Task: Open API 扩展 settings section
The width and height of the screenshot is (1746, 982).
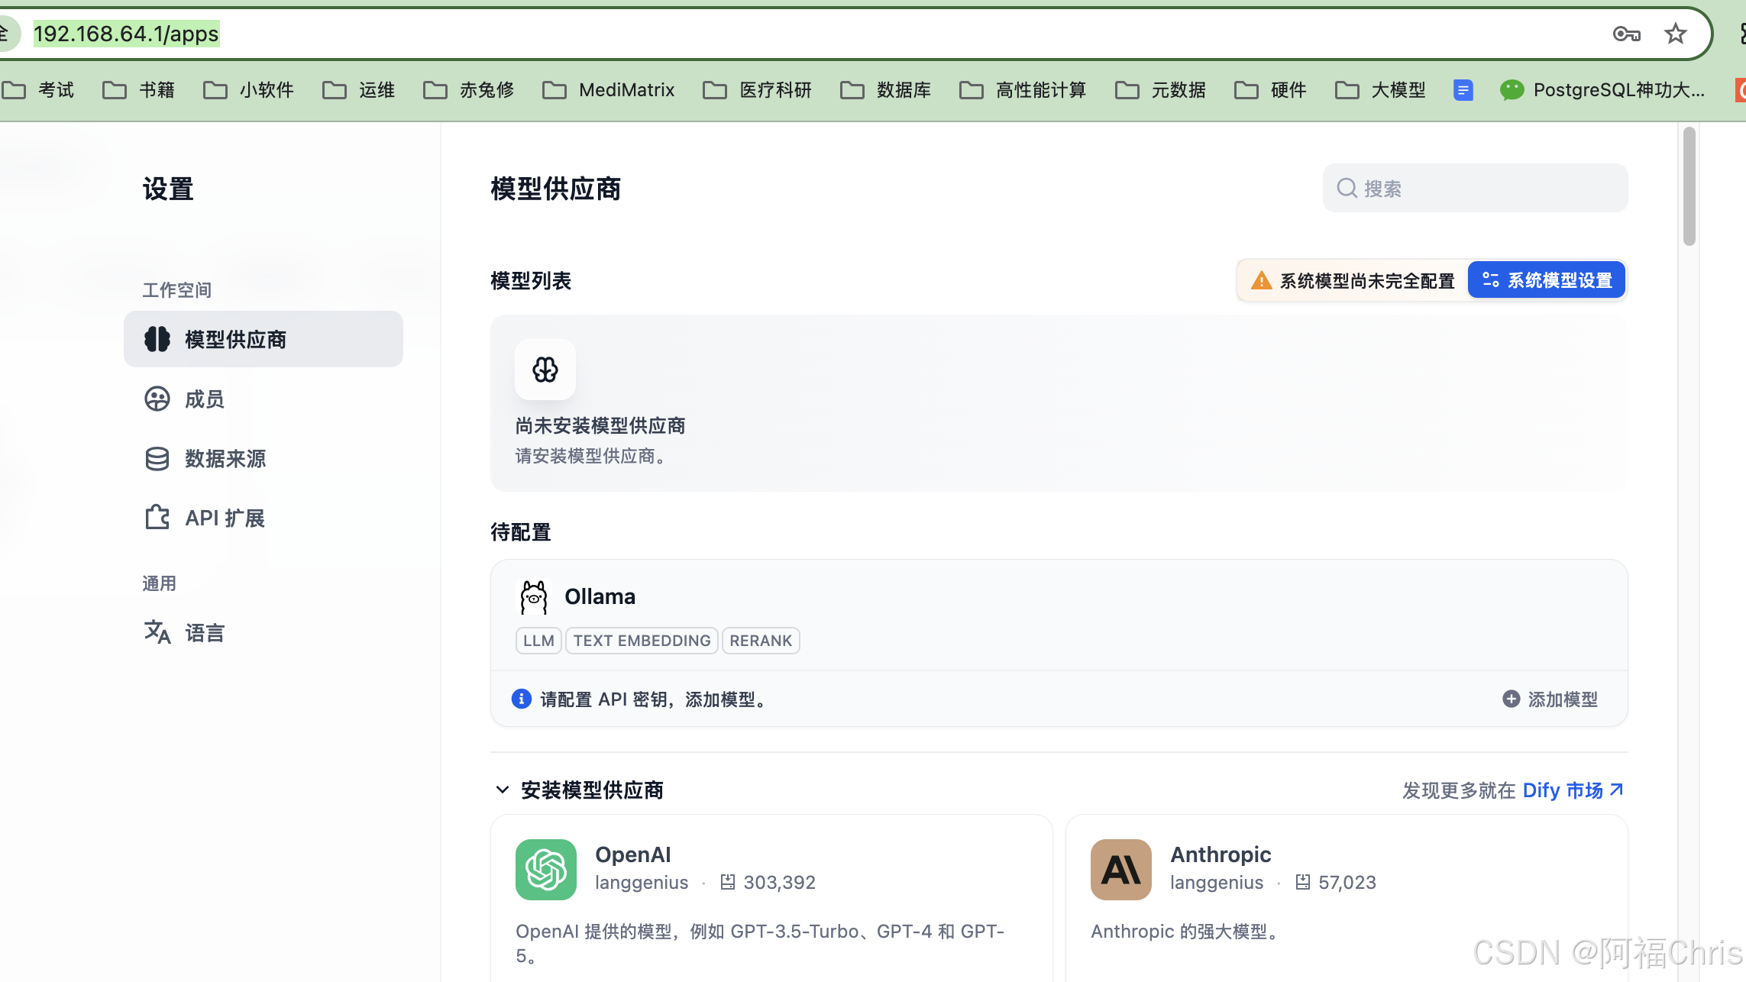Action: [x=225, y=518]
